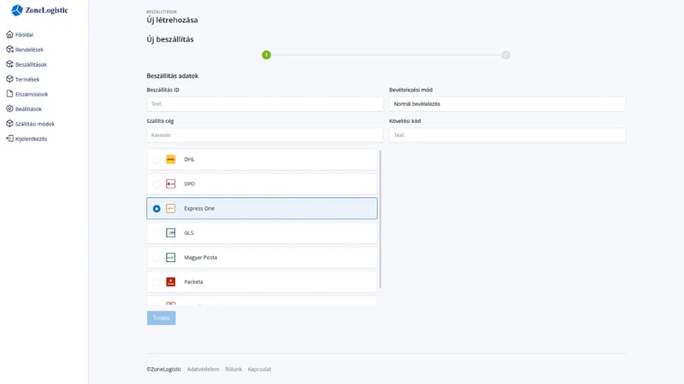Click the Szállító cég search field

265,136
